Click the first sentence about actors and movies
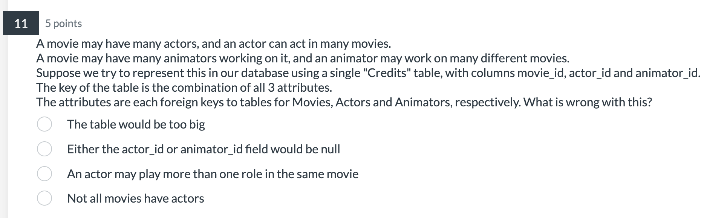 [x=214, y=44]
